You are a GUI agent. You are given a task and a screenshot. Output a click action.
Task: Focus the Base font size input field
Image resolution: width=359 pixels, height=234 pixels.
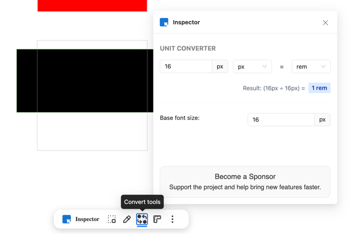coord(281,119)
